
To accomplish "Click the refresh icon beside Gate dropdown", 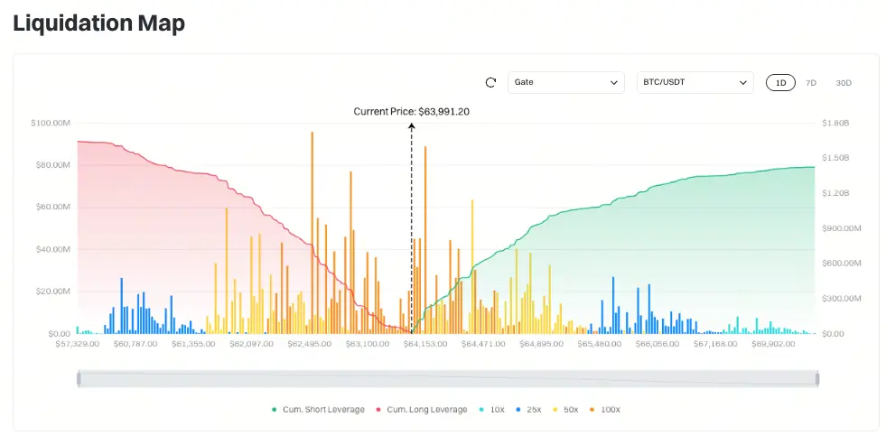I will tap(490, 82).
